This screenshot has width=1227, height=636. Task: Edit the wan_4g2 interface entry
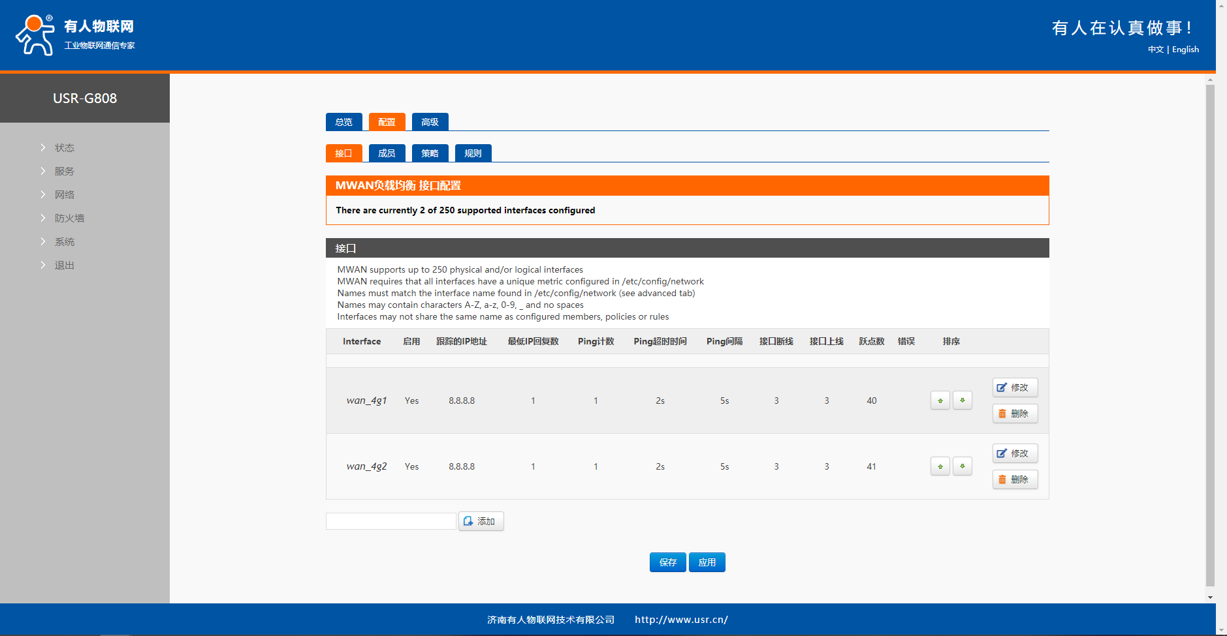pyautogui.click(x=1014, y=453)
